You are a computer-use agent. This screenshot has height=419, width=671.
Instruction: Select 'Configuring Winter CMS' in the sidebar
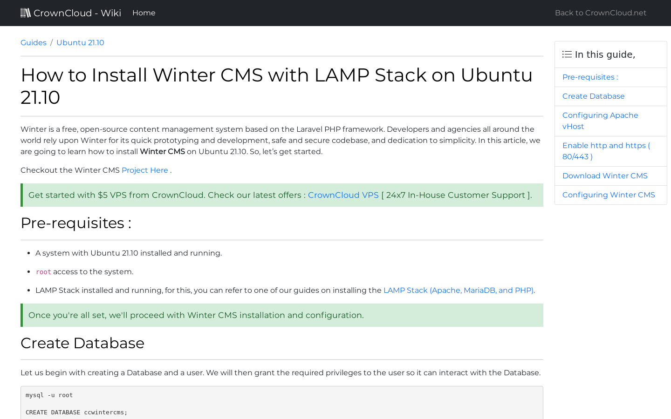tap(609, 195)
